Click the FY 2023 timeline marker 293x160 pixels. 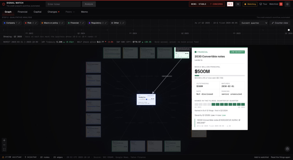tap(29, 33)
